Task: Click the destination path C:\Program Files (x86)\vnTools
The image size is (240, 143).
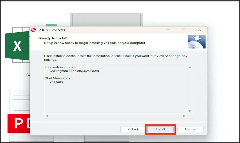Action: 74,71
